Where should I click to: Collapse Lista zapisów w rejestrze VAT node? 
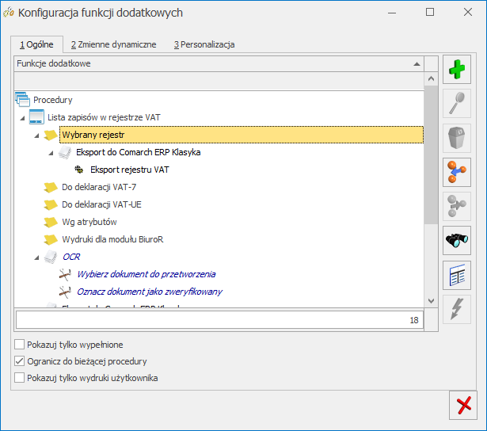pos(21,117)
